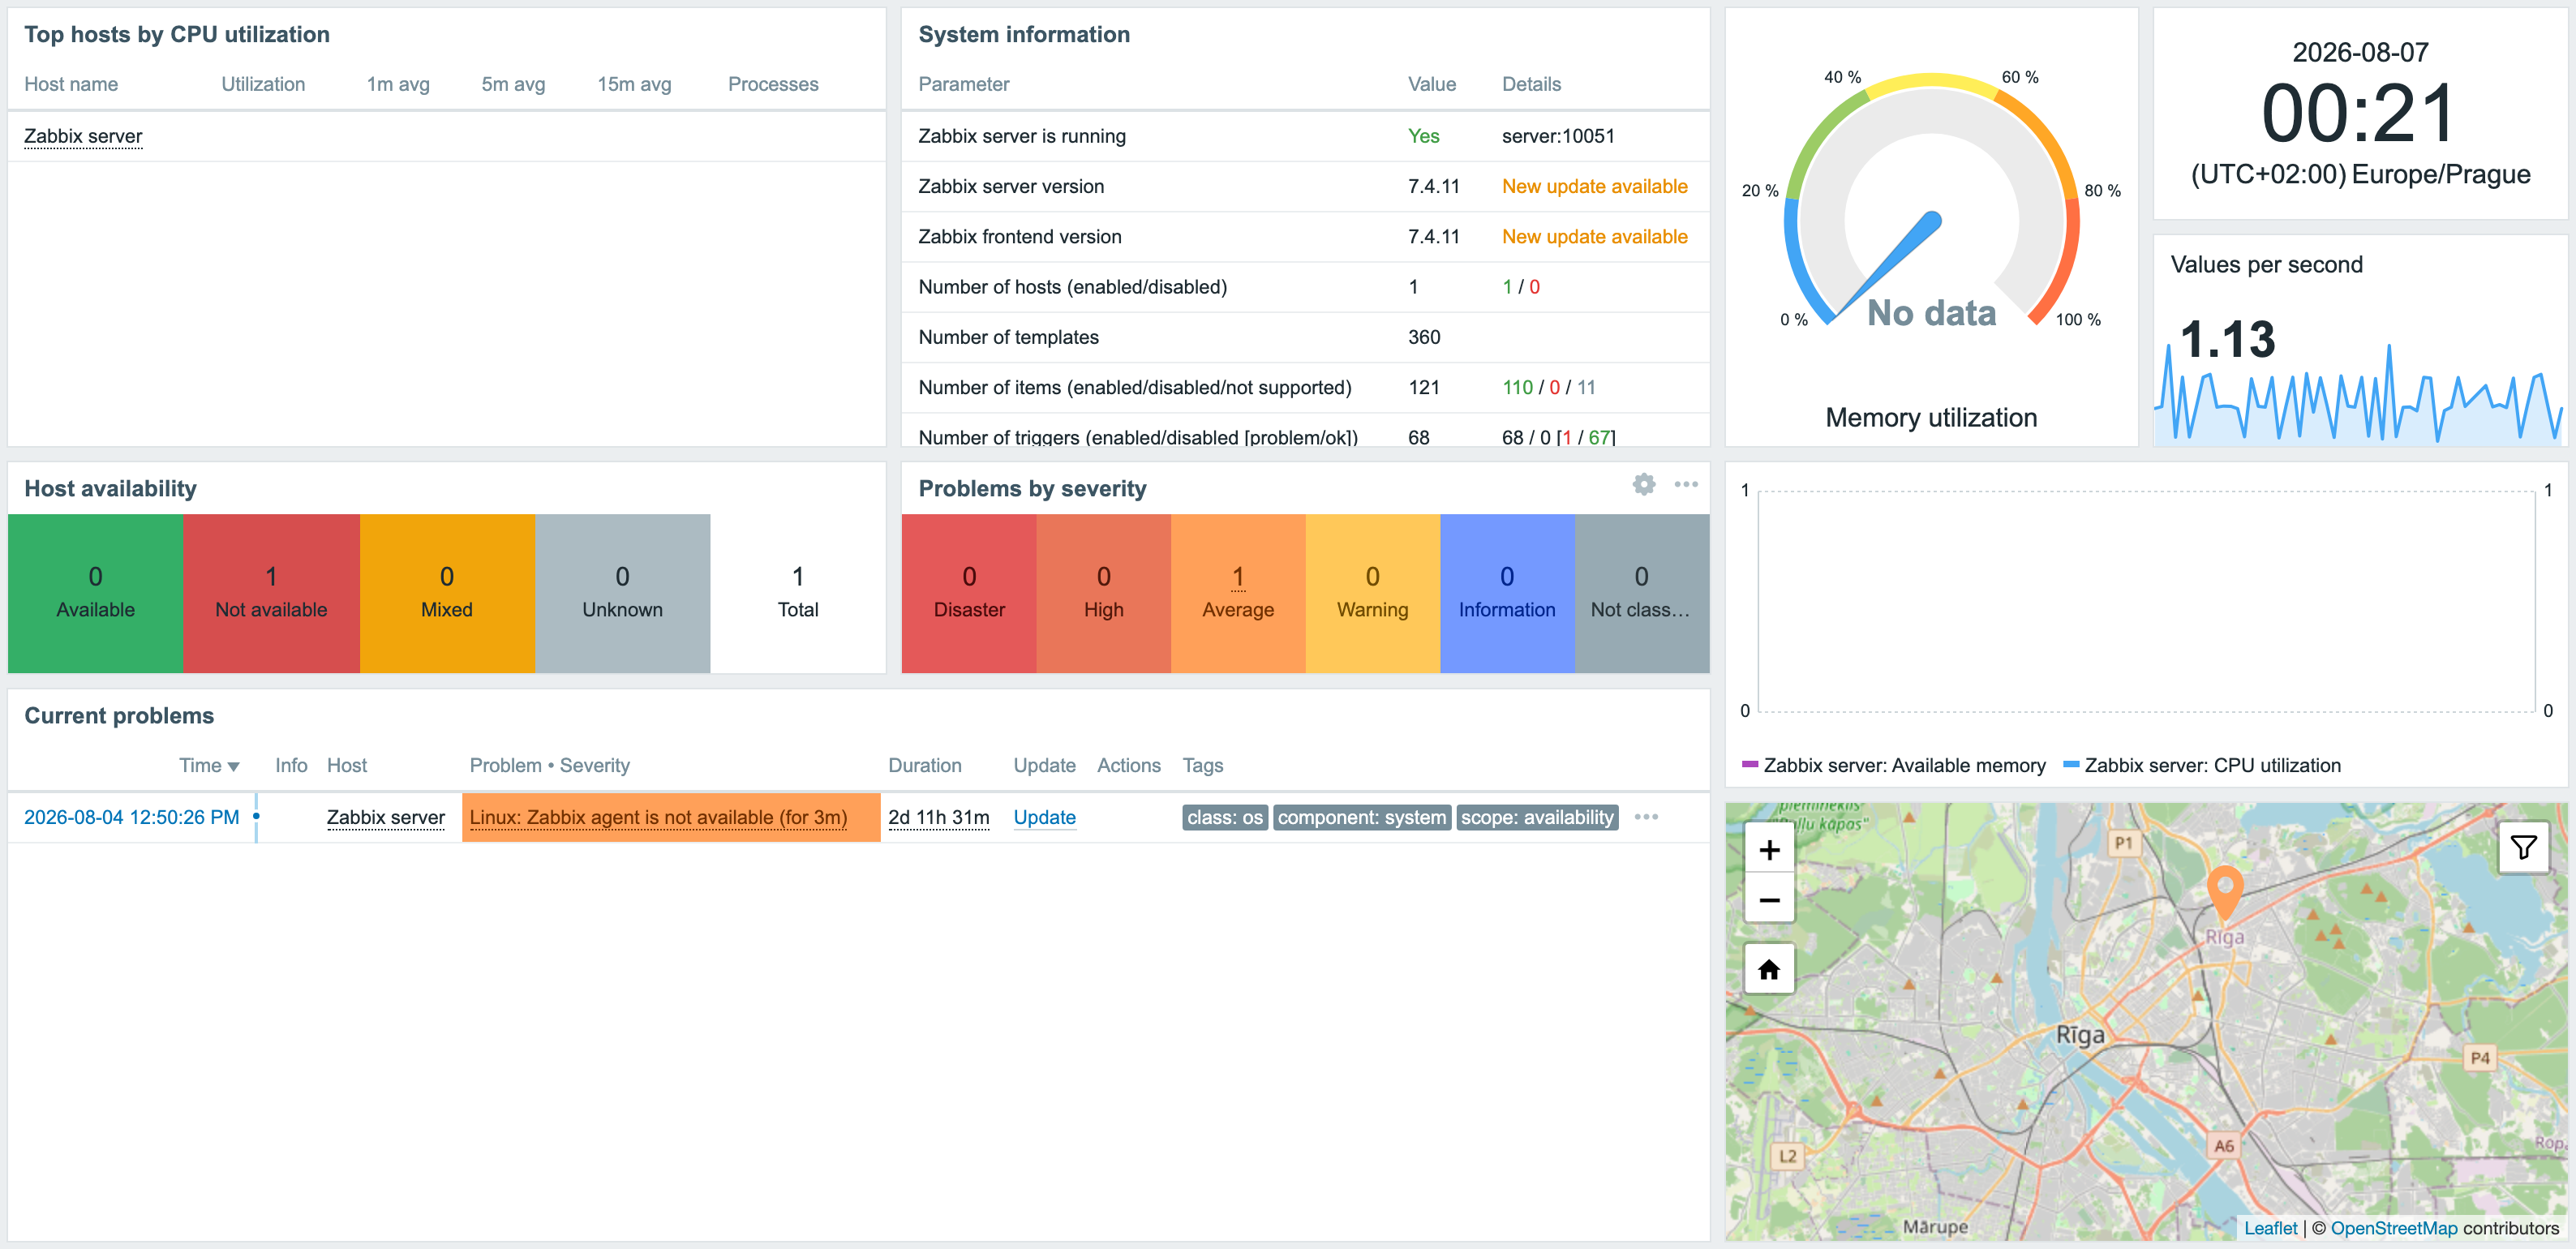Click the Utilization column header
The height and width of the screenshot is (1249, 2576).
coord(263,85)
